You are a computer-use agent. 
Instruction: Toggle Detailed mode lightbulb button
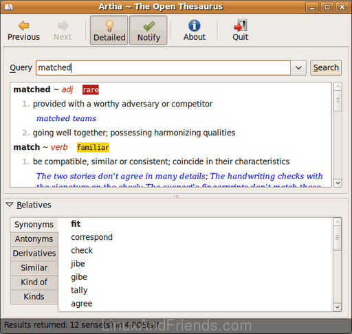point(109,30)
